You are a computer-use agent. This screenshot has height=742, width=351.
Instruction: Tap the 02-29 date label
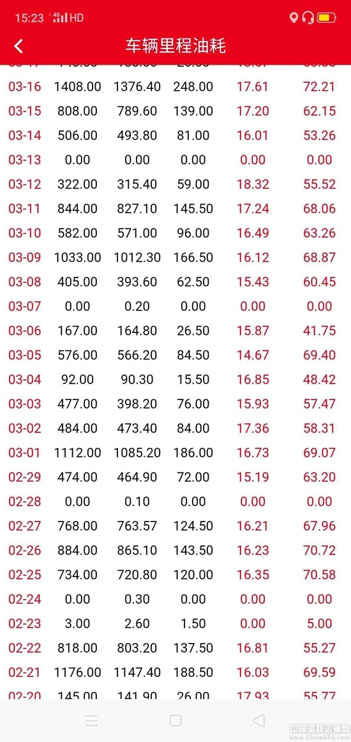click(x=24, y=477)
